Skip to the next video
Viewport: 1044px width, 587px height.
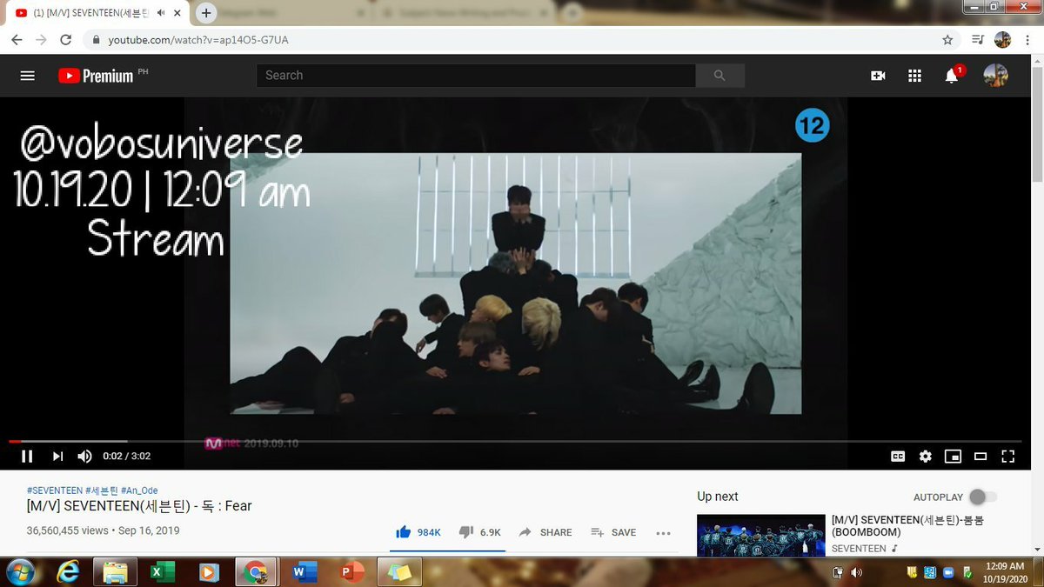pyautogui.click(x=57, y=456)
